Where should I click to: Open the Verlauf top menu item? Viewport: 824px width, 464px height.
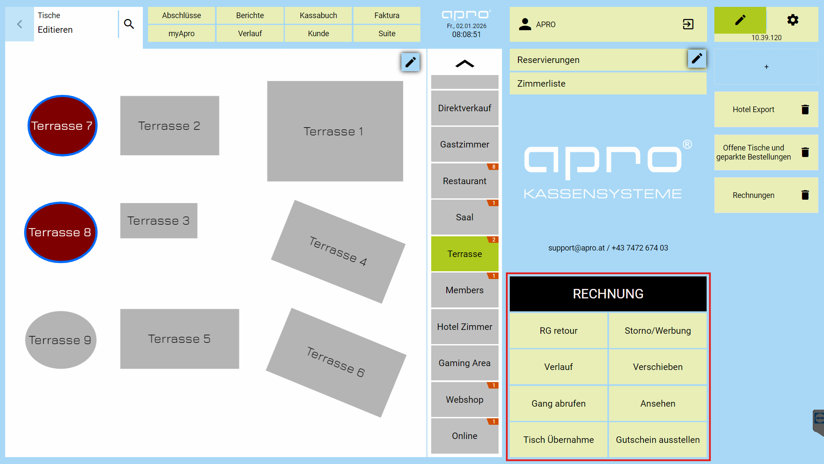pyautogui.click(x=250, y=34)
